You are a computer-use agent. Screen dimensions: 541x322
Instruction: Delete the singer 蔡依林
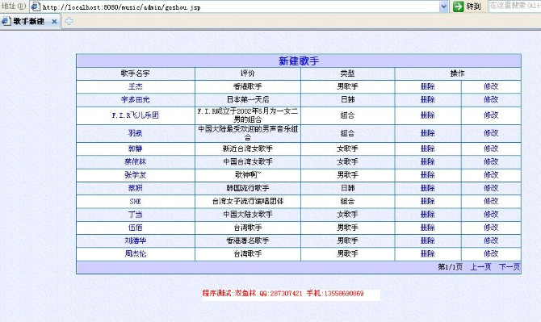[427, 161]
